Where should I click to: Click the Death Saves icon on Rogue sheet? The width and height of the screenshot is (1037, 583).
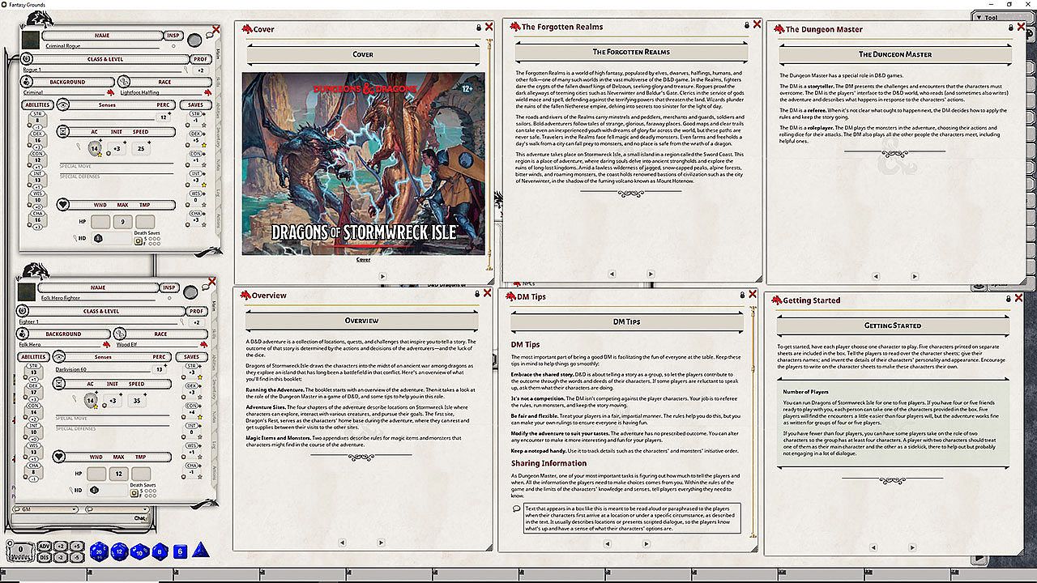click(138, 240)
